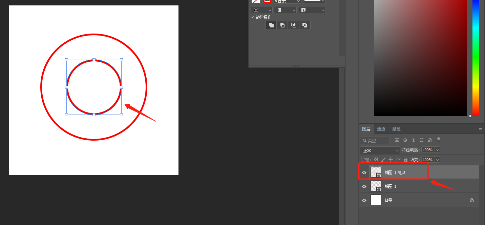Filter layers by text type icon
Viewport: 485px width, 225px height.
pyautogui.click(x=413, y=140)
